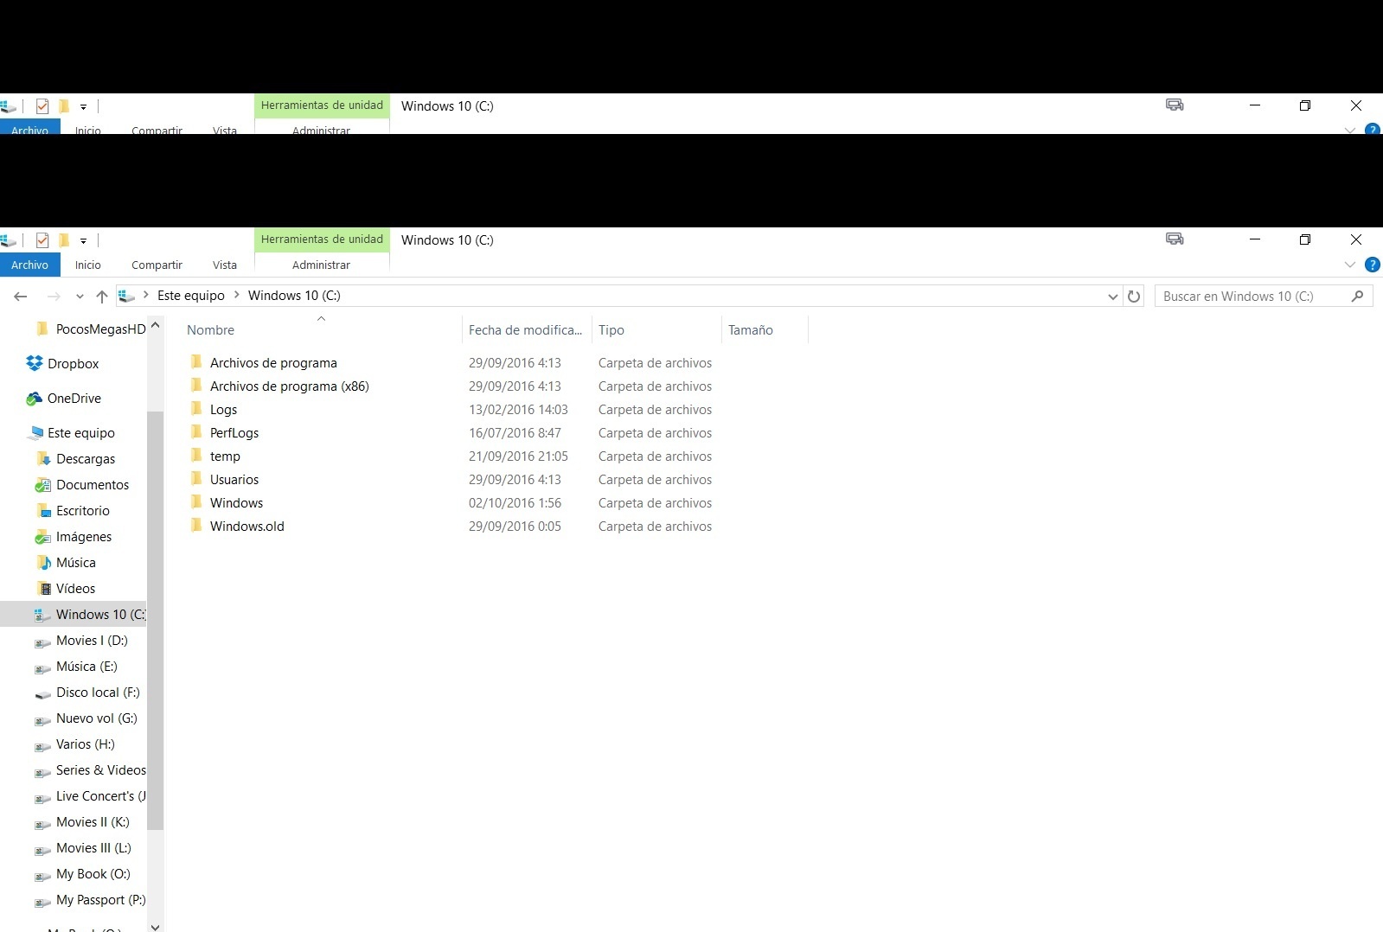Screen dimensions: 1383x932
Task: Go forward with the right arrow button
Action: [x=54, y=296]
